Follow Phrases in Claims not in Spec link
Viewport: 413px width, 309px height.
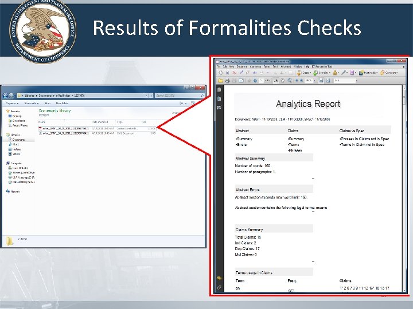364,139
